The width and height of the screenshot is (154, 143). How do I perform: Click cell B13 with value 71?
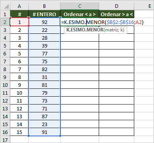point(45,108)
